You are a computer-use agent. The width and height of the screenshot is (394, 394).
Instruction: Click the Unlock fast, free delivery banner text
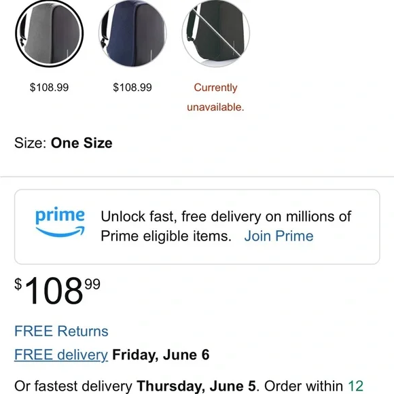click(226, 216)
